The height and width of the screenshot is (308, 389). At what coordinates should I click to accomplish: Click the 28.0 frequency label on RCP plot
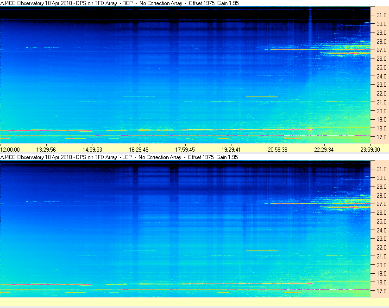point(382,41)
